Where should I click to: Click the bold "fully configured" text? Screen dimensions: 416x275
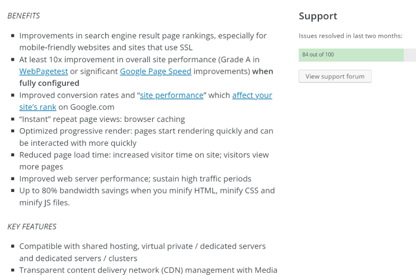click(49, 84)
